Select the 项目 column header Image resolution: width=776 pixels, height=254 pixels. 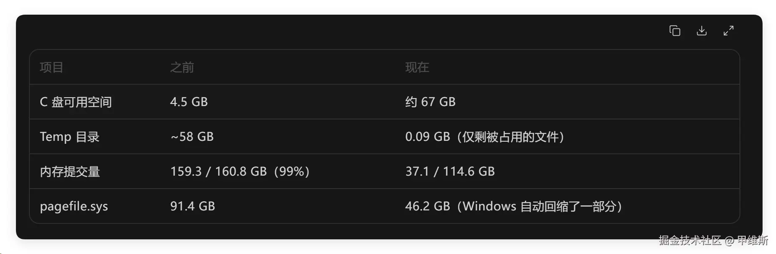(x=52, y=67)
